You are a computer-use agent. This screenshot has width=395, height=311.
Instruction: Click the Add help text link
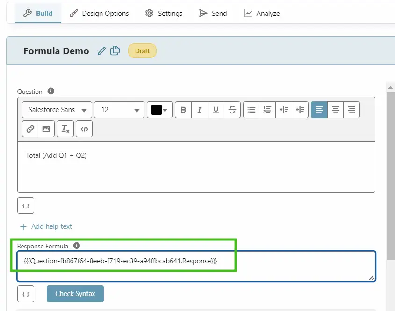(x=51, y=226)
